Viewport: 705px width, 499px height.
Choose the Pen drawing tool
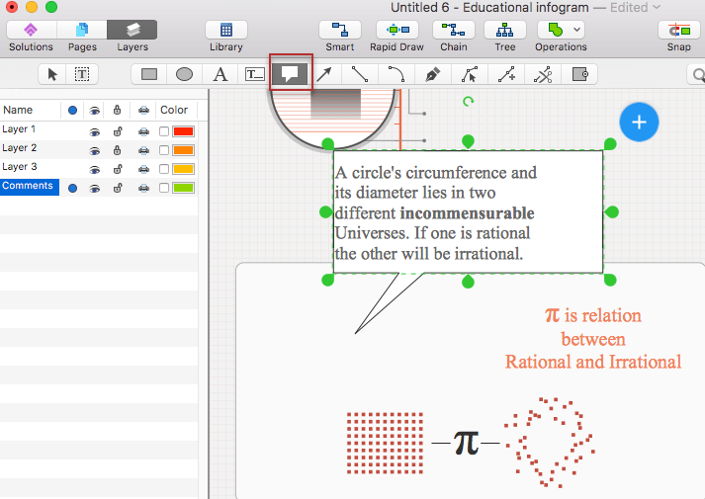(431, 74)
